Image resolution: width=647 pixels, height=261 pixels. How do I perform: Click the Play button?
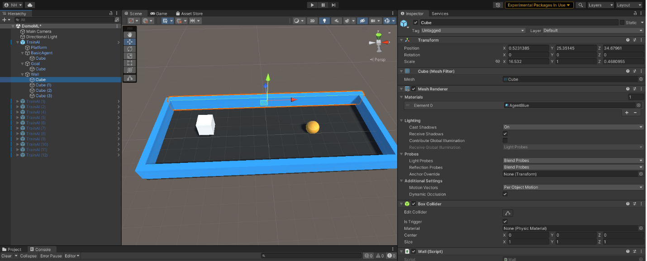click(x=312, y=5)
